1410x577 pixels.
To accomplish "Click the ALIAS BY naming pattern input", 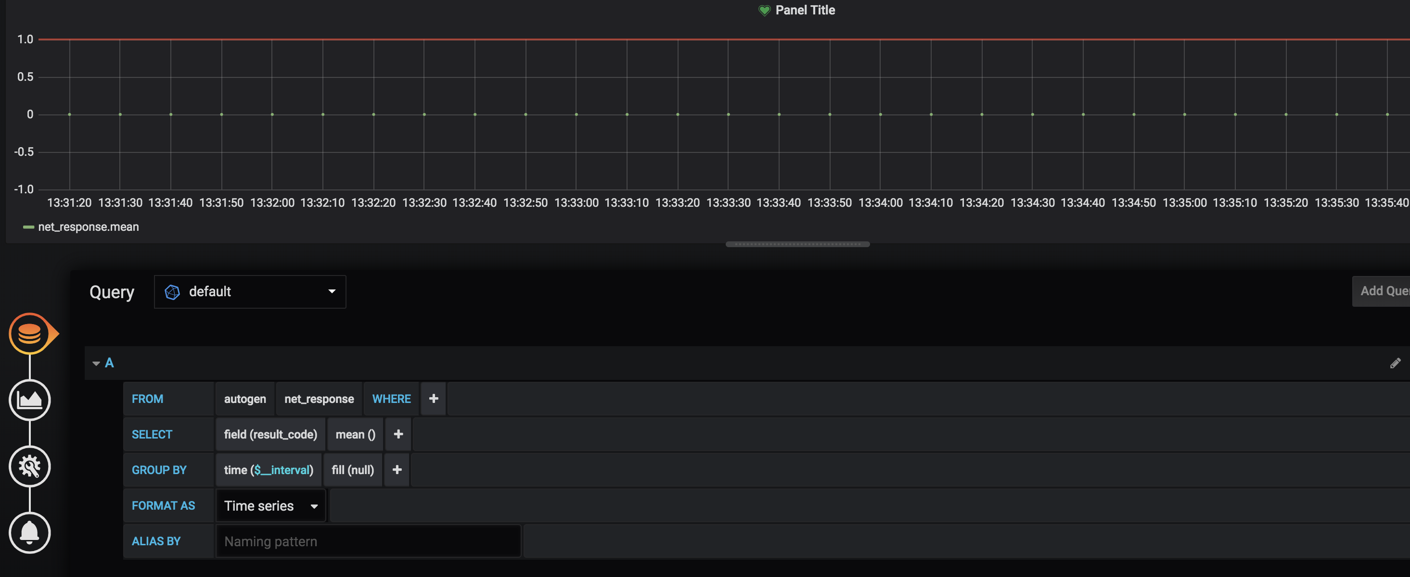I will pyautogui.click(x=369, y=541).
